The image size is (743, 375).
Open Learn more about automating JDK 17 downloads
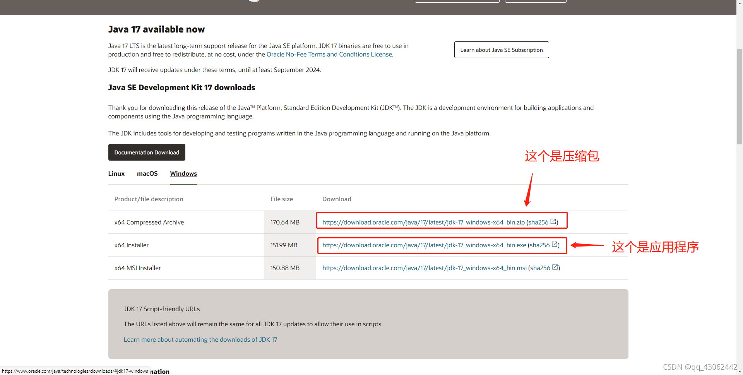(x=200, y=340)
